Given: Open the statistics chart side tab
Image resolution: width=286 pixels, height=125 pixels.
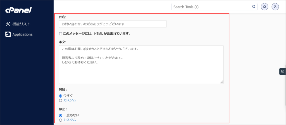Looking at the screenshot, I should pos(282,71).
